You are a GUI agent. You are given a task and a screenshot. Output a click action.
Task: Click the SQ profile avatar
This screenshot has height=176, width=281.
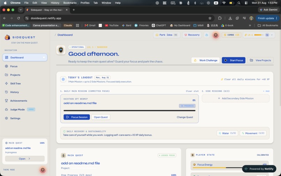pos(267,35)
